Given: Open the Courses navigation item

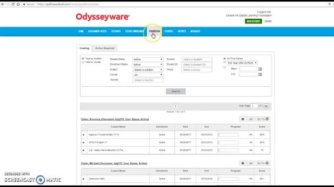Looking at the screenshot, I should (169, 31).
